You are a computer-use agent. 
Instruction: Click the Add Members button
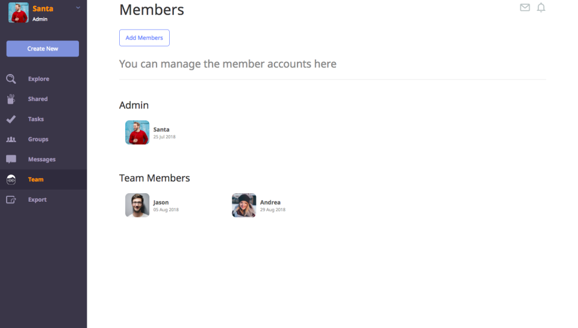144,38
